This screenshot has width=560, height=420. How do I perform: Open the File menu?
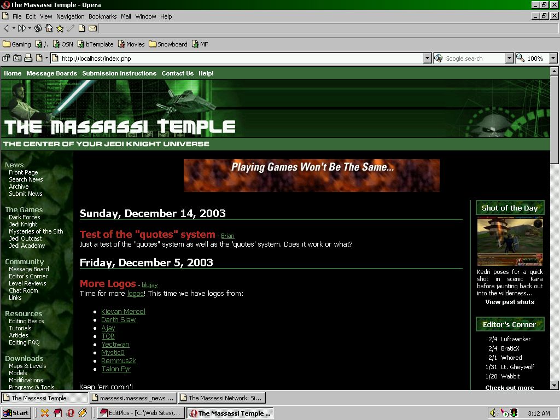[x=17, y=16]
